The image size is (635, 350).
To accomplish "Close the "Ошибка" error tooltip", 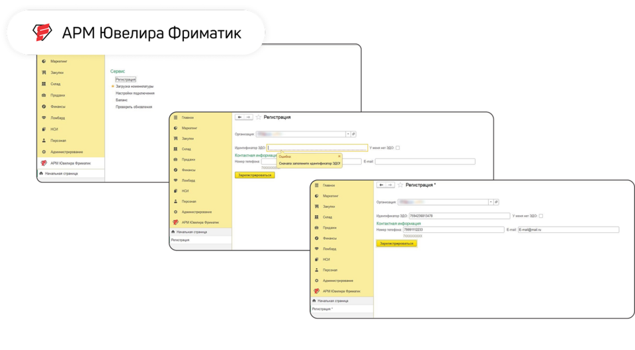I will pyautogui.click(x=339, y=157).
